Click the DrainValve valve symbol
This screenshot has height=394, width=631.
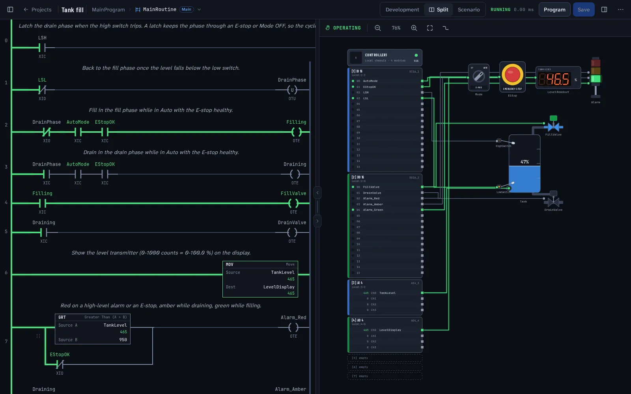pyautogui.click(x=553, y=200)
